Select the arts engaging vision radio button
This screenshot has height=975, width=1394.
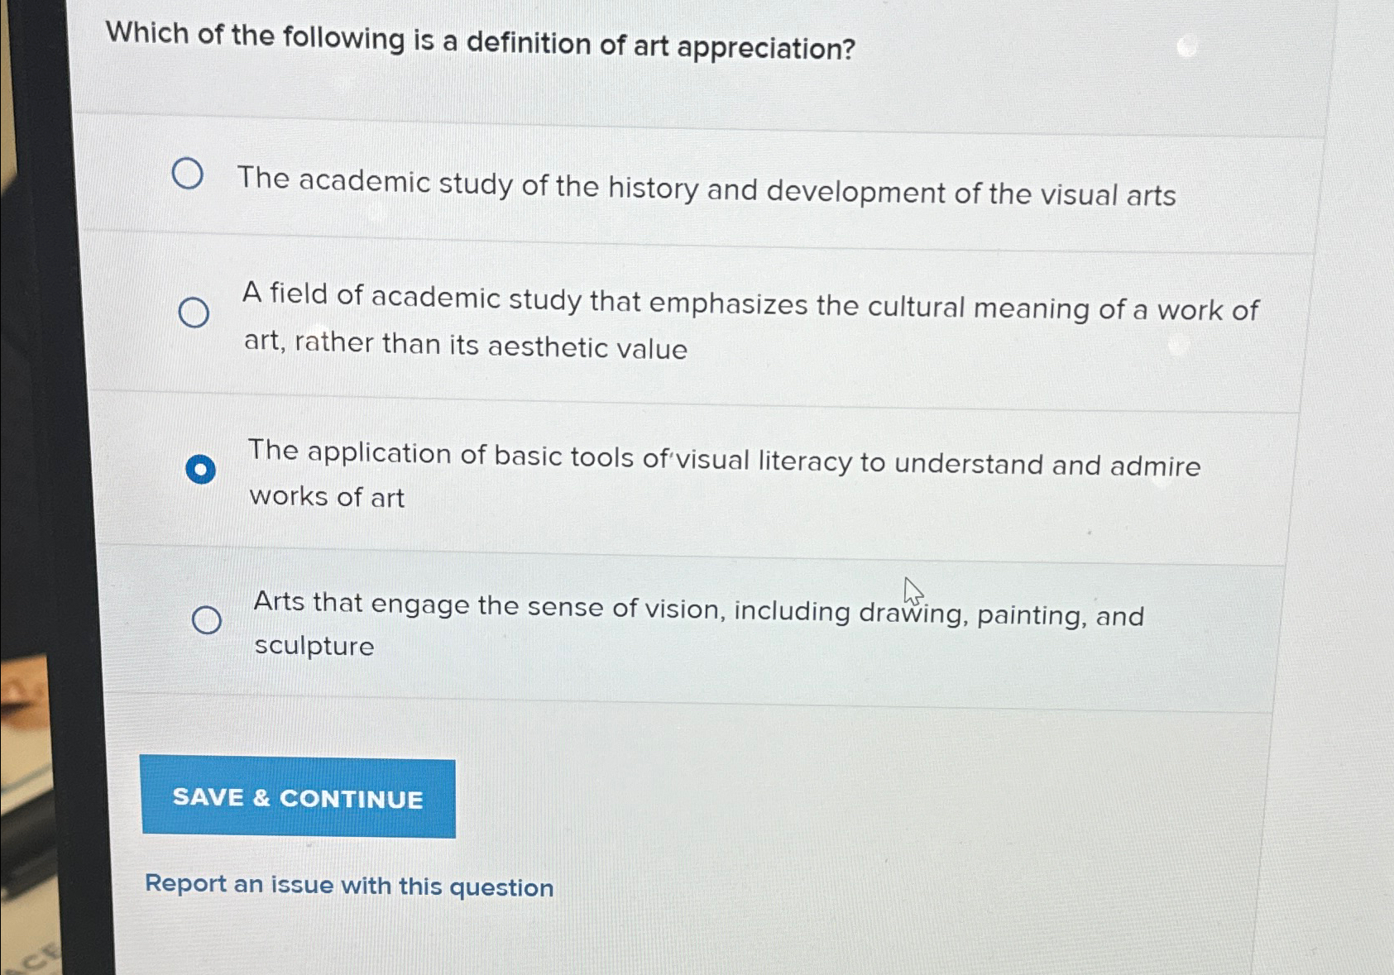[x=207, y=619]
